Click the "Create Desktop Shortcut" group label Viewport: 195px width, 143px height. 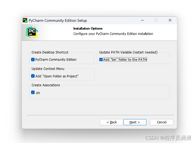coord(50,52)
